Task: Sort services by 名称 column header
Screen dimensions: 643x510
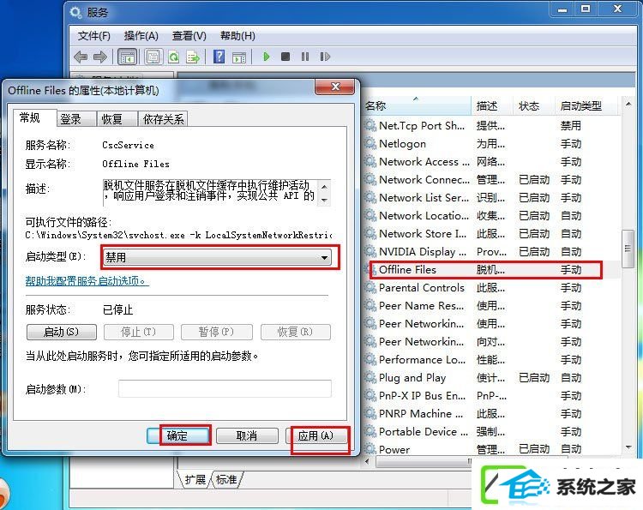Action: tap(417, 105)
